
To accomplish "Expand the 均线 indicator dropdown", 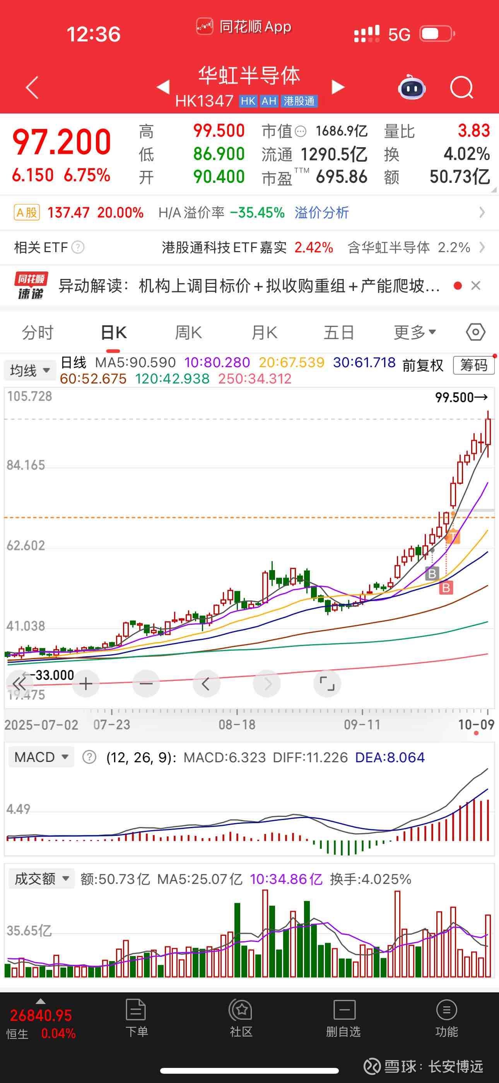I will pos(30,370).
